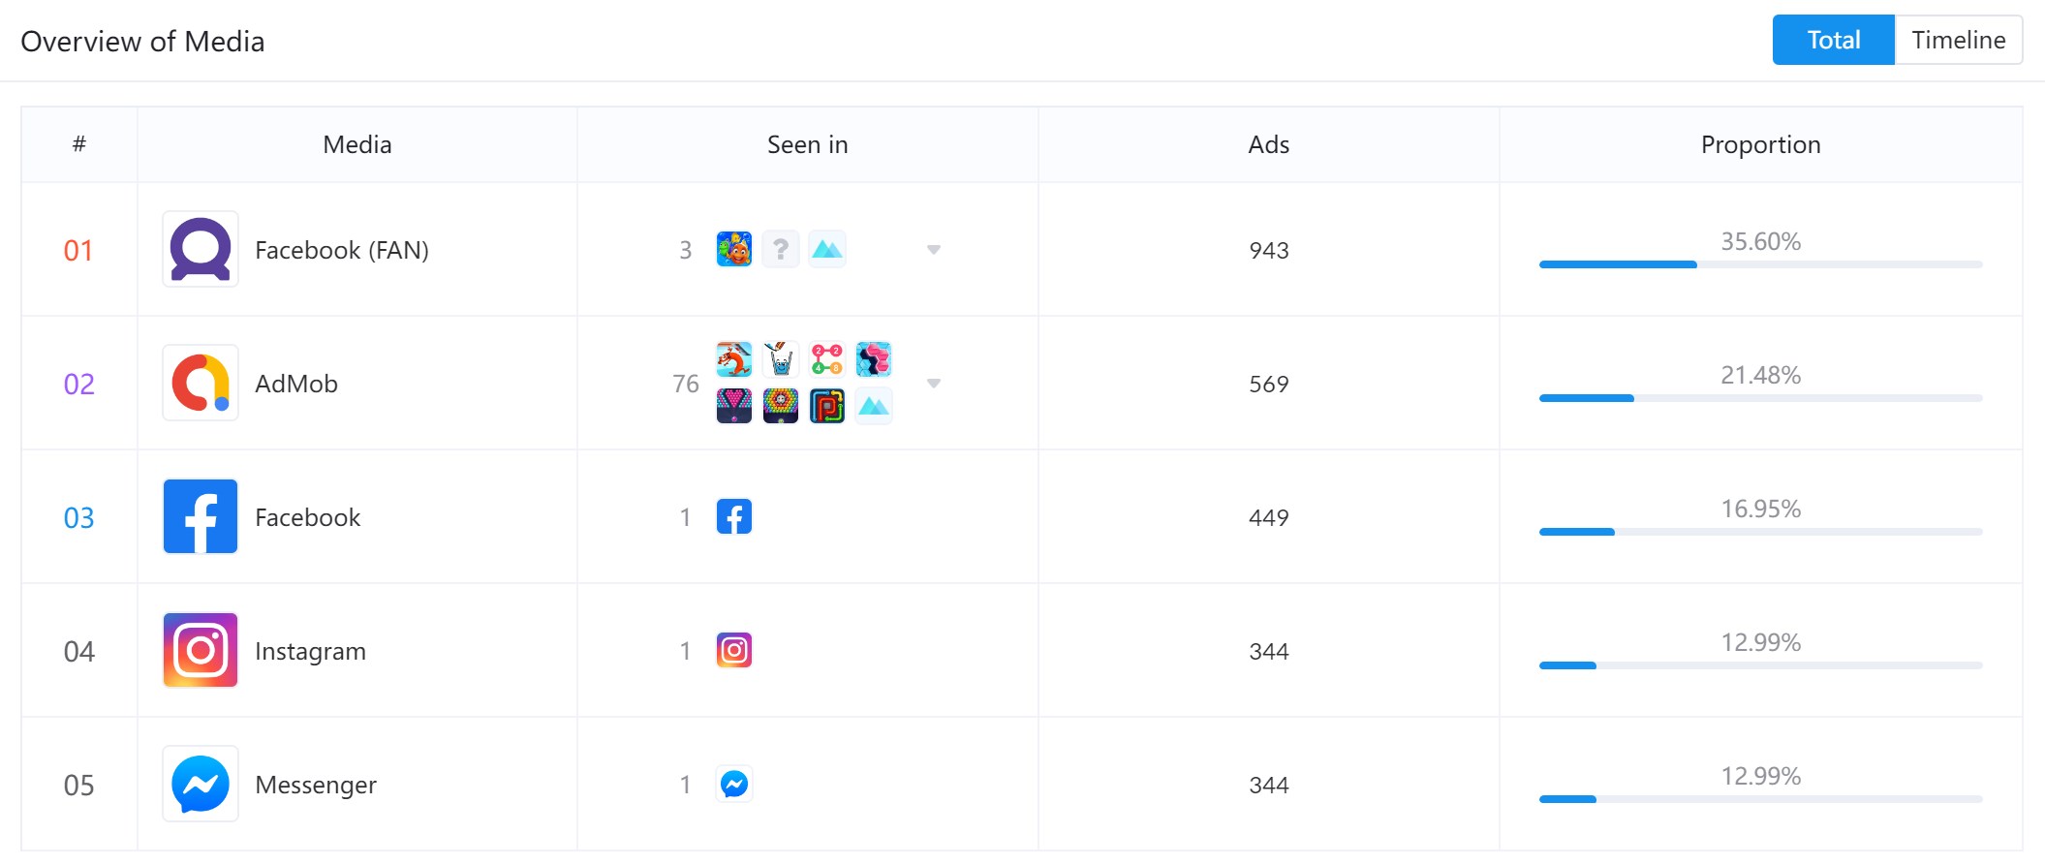This screenshot has width=2045, height=865.
Task: Click the 35.60% percentage label
Action: point(1761,241)
